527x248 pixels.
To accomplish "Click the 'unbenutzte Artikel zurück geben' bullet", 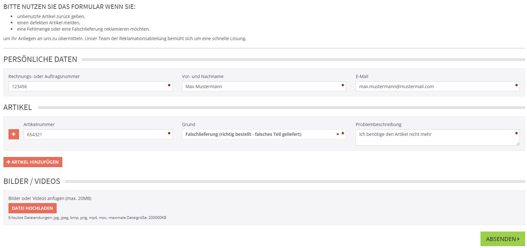I will (51, 16).
